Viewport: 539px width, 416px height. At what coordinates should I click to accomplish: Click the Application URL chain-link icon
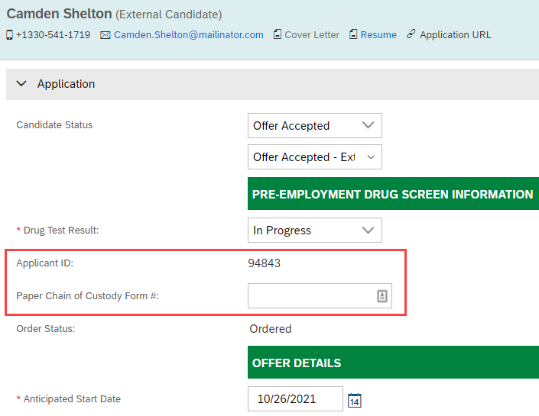[x=411, y=34]
